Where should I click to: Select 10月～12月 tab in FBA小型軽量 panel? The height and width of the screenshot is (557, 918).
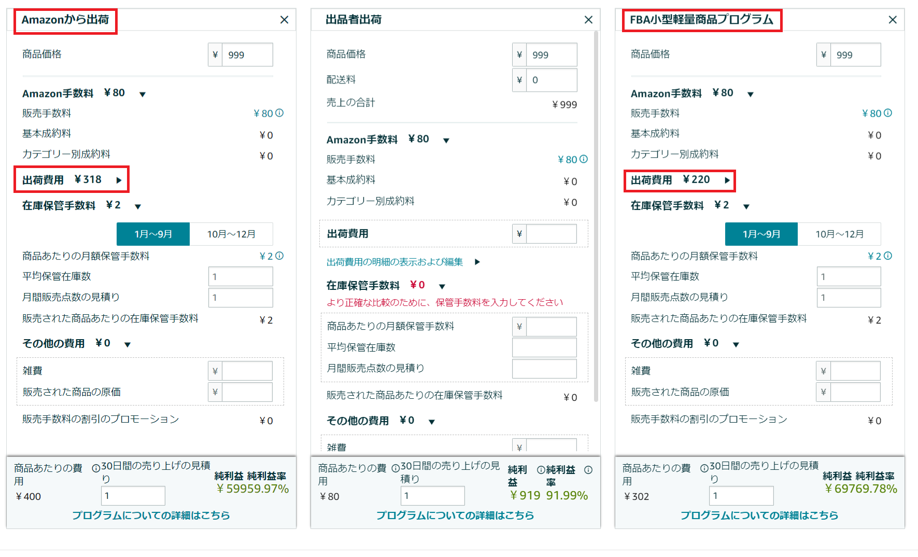coord(840,234)
